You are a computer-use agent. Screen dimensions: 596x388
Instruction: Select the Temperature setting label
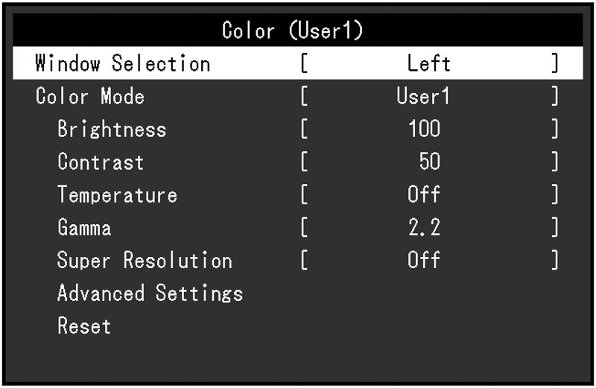pos(117,194)
